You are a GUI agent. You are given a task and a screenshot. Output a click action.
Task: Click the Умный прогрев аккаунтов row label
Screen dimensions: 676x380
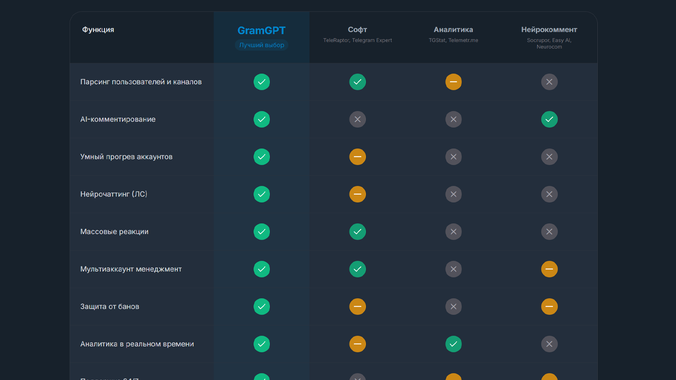click(x=126, y=157)
